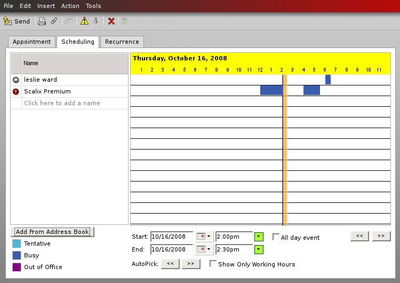Image resolution: width=400 pixels, height=283 pixels.
Task: Switch to the Recurrence tab
Action: click(122, 42)
